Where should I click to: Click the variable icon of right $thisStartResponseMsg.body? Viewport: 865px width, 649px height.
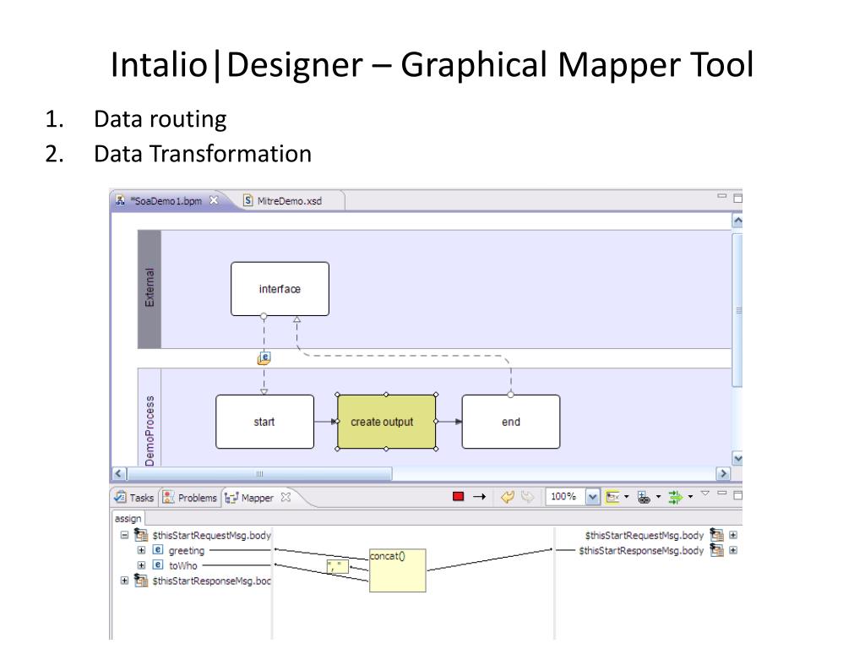716,549
